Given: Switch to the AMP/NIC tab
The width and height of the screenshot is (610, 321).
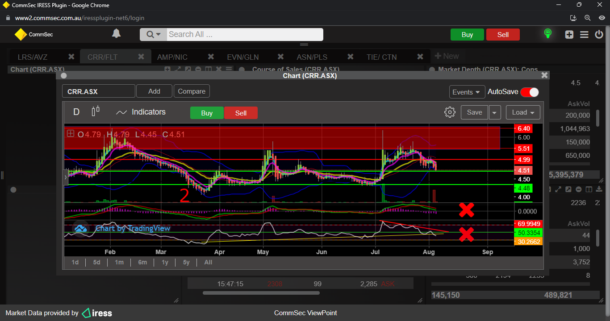Looking at the screenshot, I should pyautogui.click(x=172, y=57).
